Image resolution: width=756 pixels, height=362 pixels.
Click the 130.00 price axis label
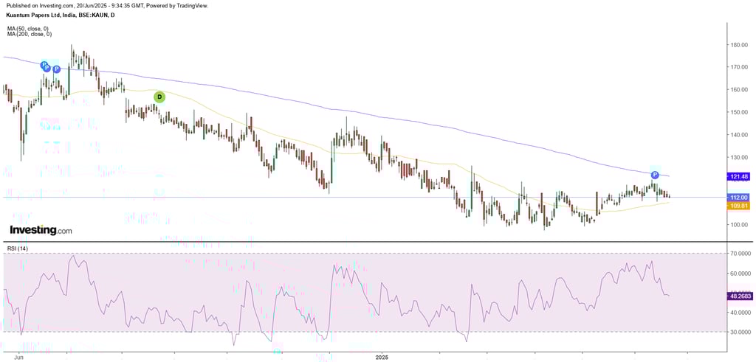click(x=740, y=158)
